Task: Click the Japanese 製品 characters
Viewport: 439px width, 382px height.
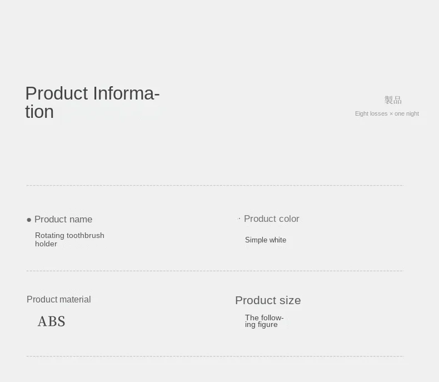Action: click(393, 100)
